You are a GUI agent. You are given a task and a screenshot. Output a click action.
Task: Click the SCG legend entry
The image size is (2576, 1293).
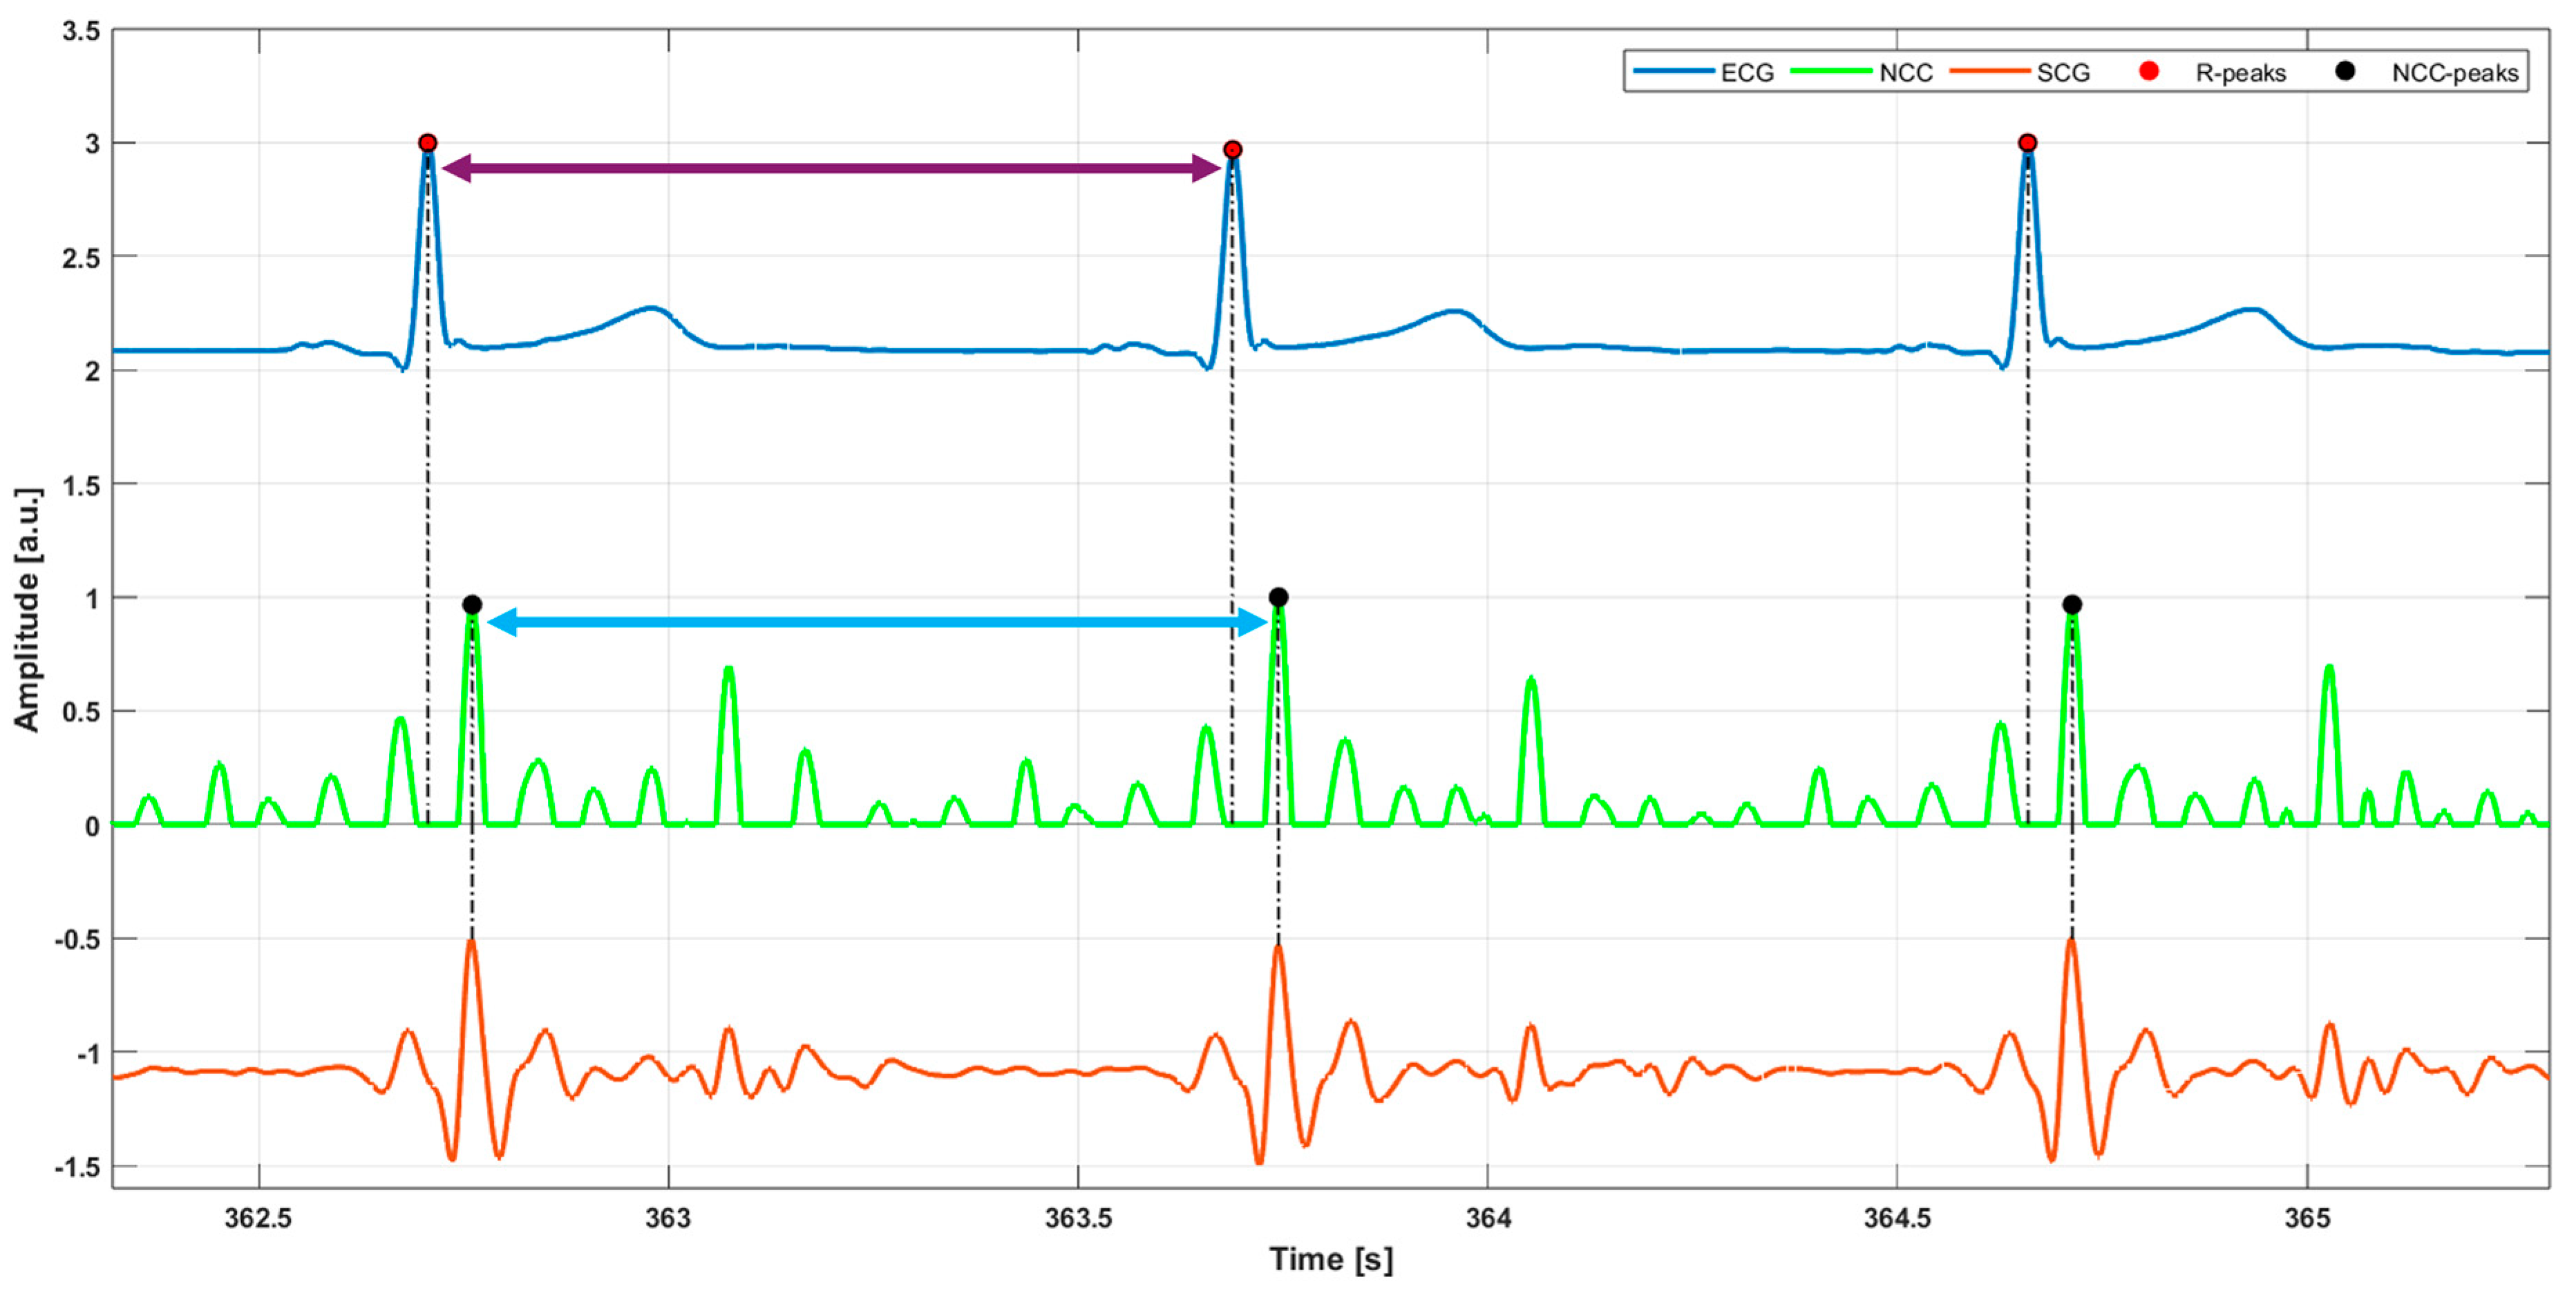tap(2062, 73)
